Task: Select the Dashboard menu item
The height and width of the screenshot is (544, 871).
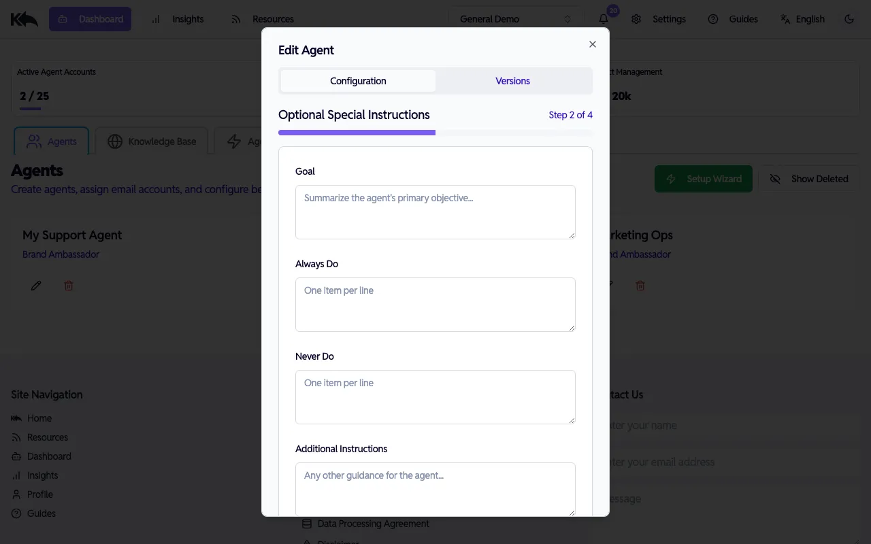Action: point(91,18)
